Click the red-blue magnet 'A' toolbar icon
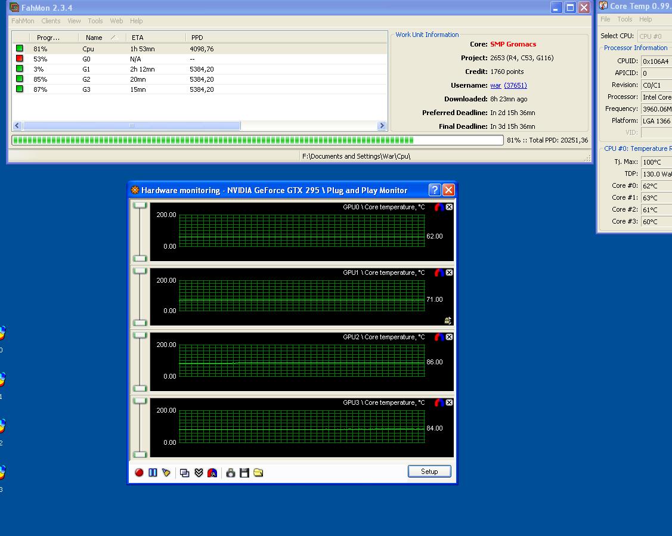 (212, 473)
